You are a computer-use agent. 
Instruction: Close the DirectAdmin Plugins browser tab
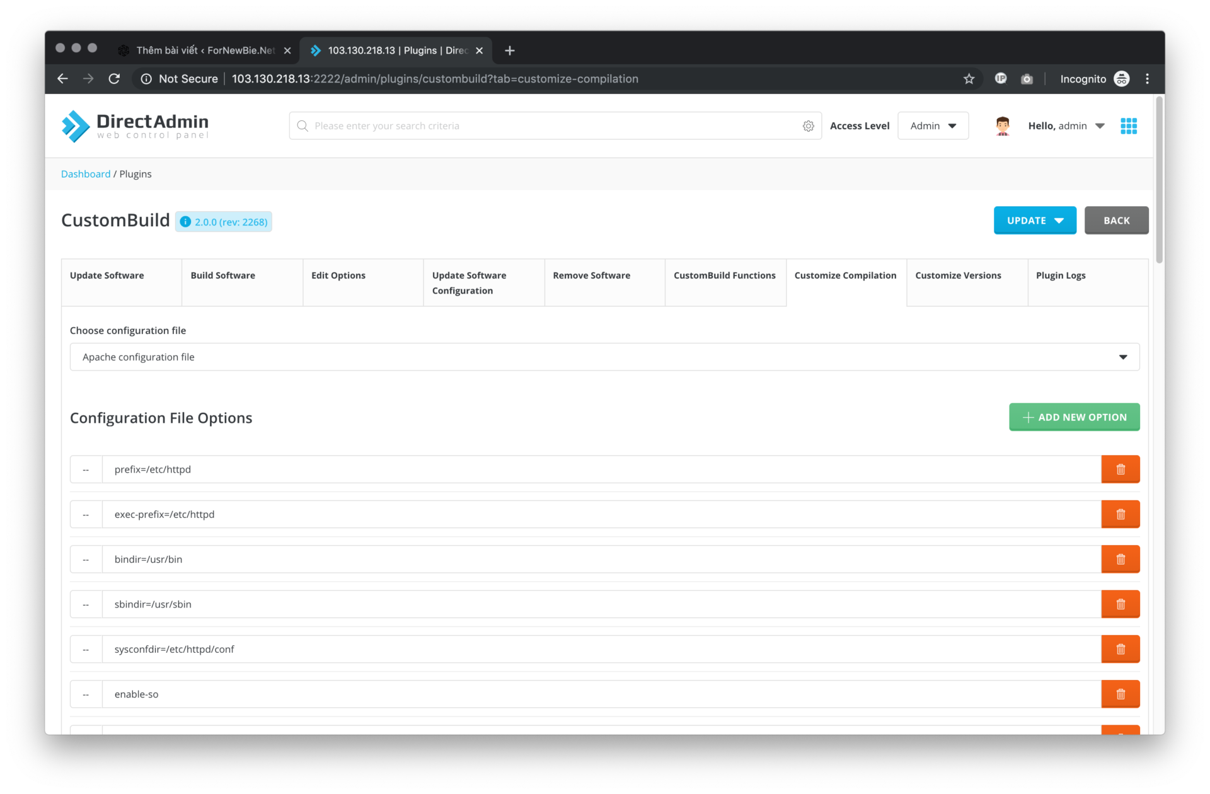[480, 50]
